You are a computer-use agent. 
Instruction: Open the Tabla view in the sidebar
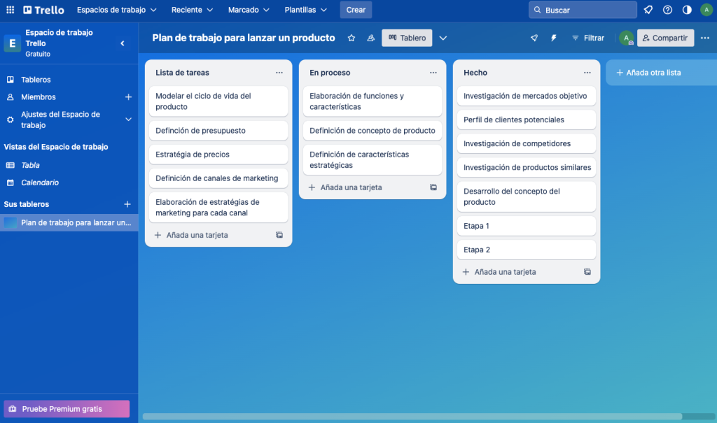coord(32,165)
